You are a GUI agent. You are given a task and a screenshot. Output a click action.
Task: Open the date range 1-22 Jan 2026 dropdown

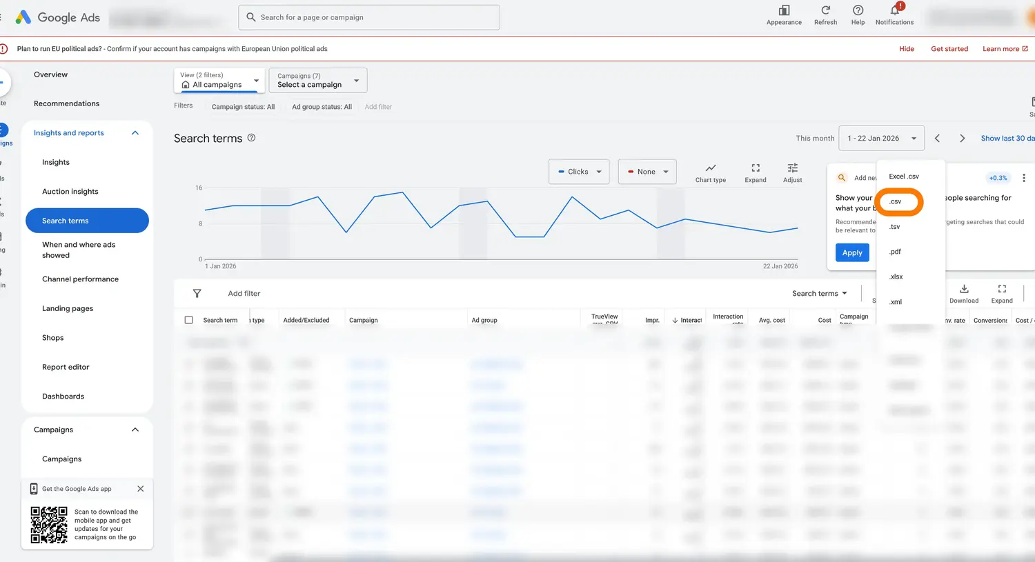pyautogui.click(x=881, y=138)
